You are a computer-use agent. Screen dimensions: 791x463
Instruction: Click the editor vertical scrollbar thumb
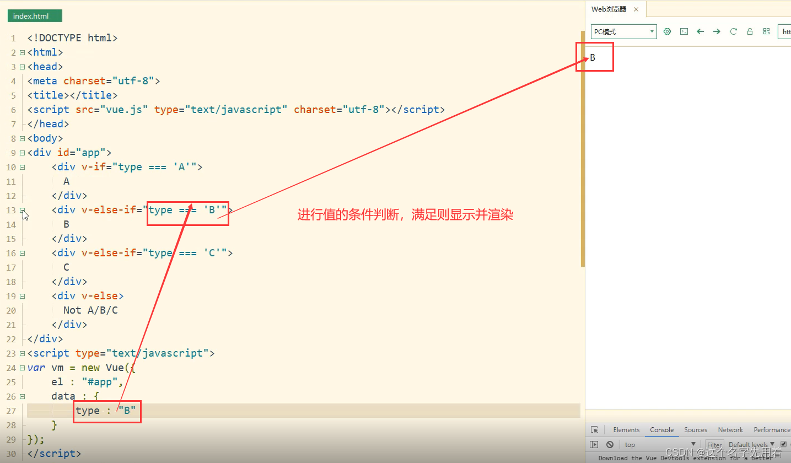point(583,149)
